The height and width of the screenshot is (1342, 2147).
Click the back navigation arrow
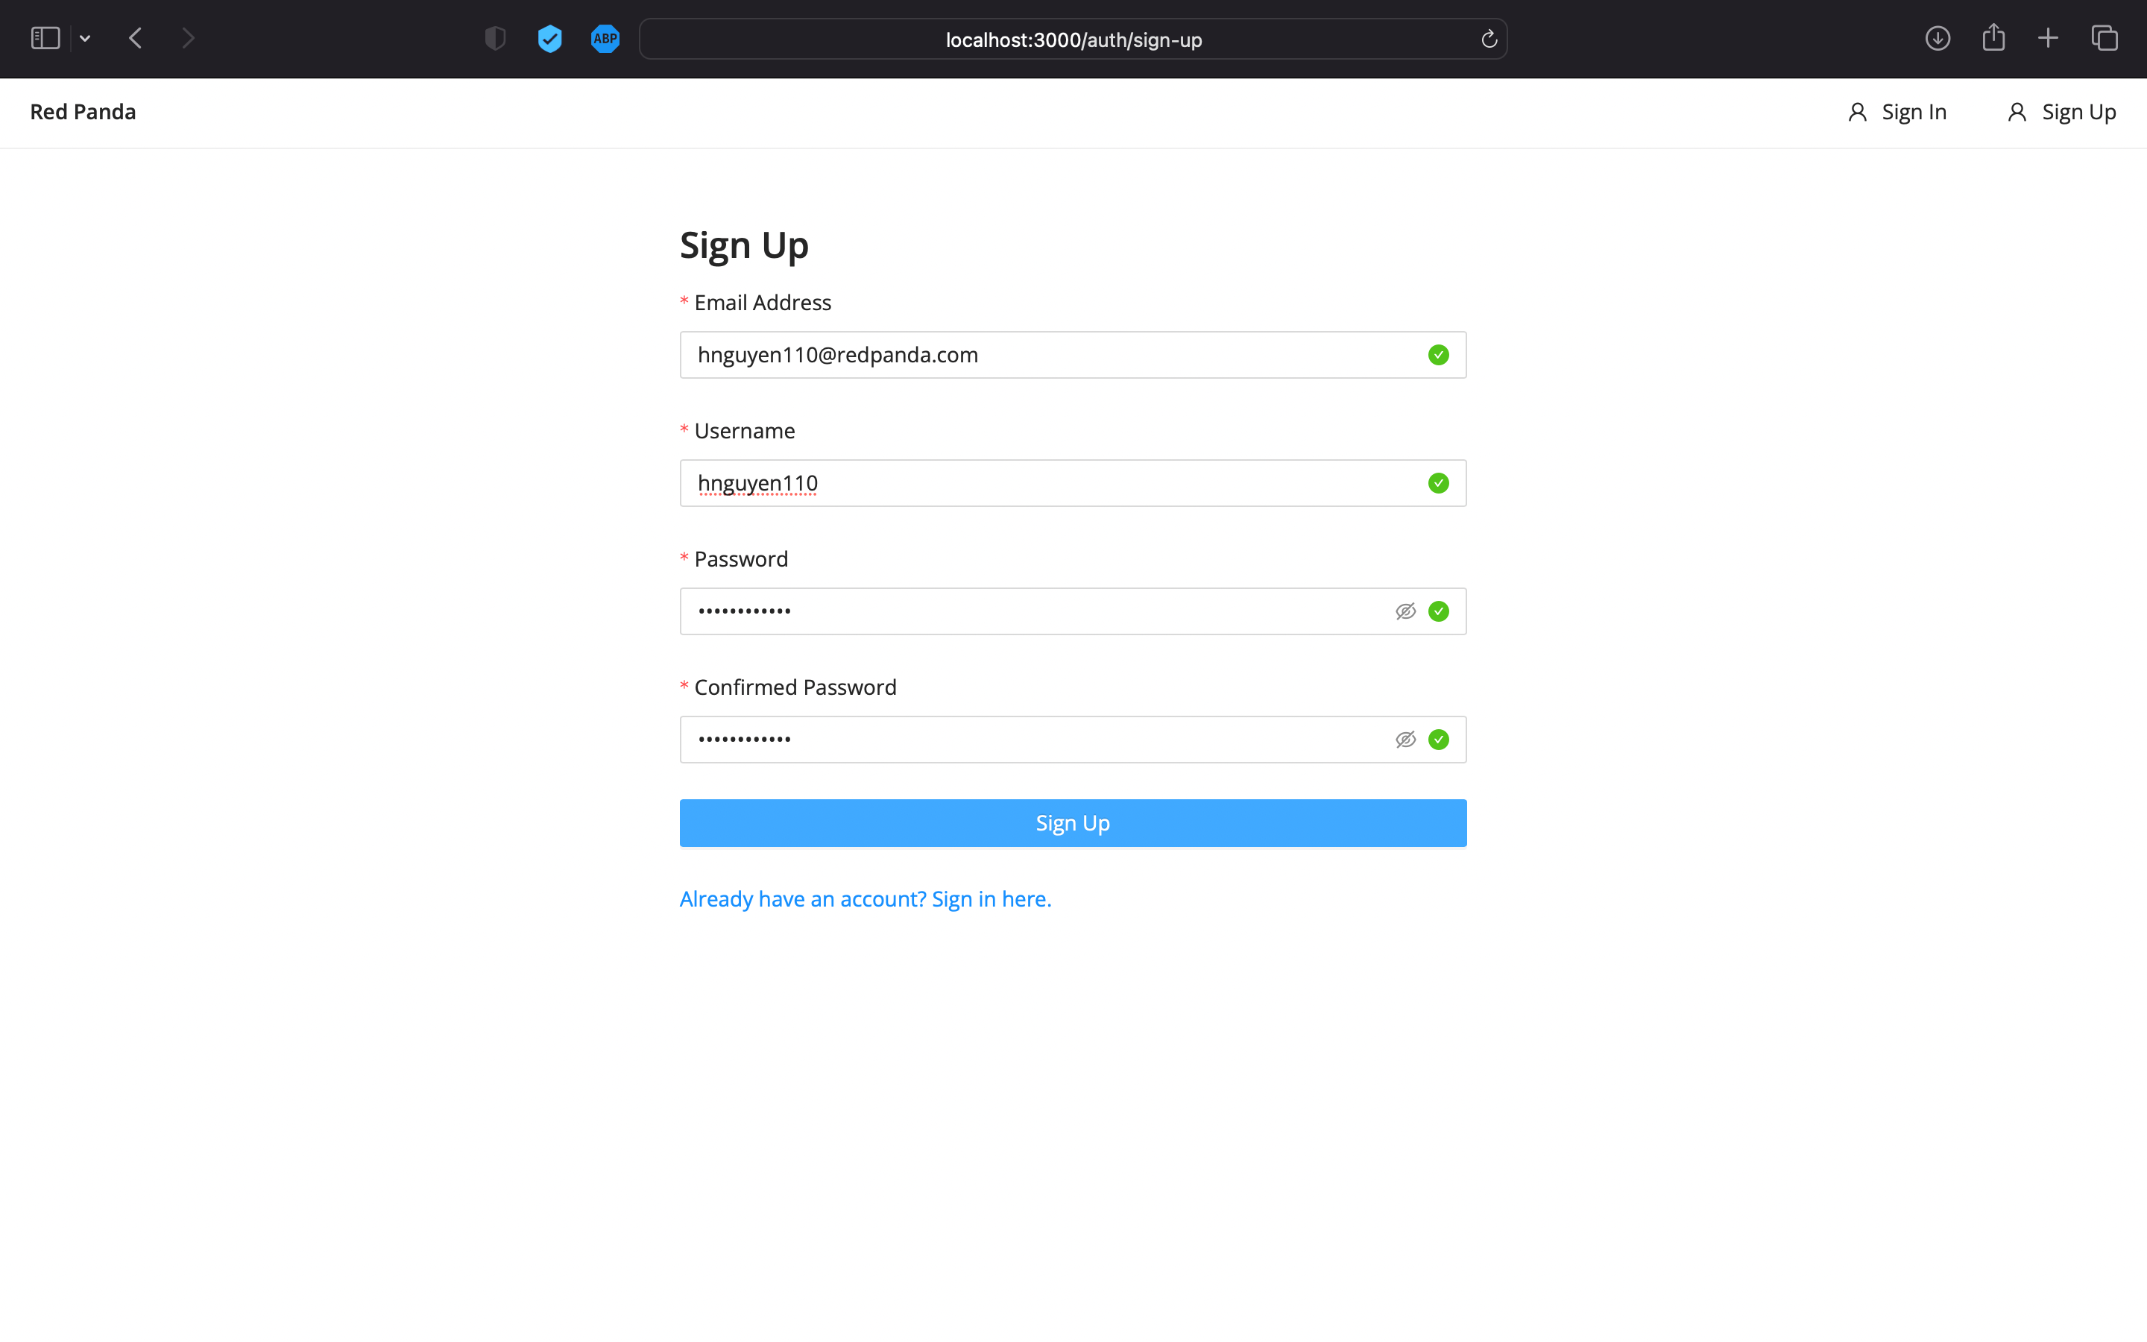135,37
